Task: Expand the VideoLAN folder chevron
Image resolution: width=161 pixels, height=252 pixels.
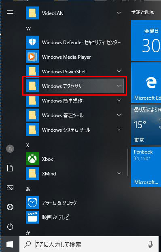Action: click(119, 13)
